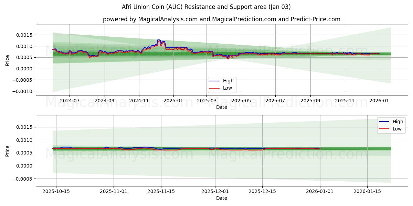Click the 'Price' axis title of the top chart
The height and width of the screenshot is (206, 413).
click(7, 60)
